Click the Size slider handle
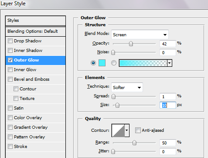This screenshot has height=158, width=208. pos(117,105)
